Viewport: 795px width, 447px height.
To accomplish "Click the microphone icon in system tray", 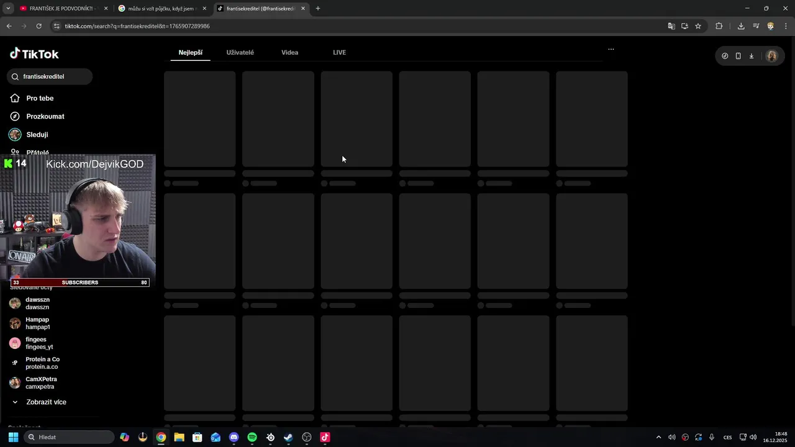I will (712, 437).
